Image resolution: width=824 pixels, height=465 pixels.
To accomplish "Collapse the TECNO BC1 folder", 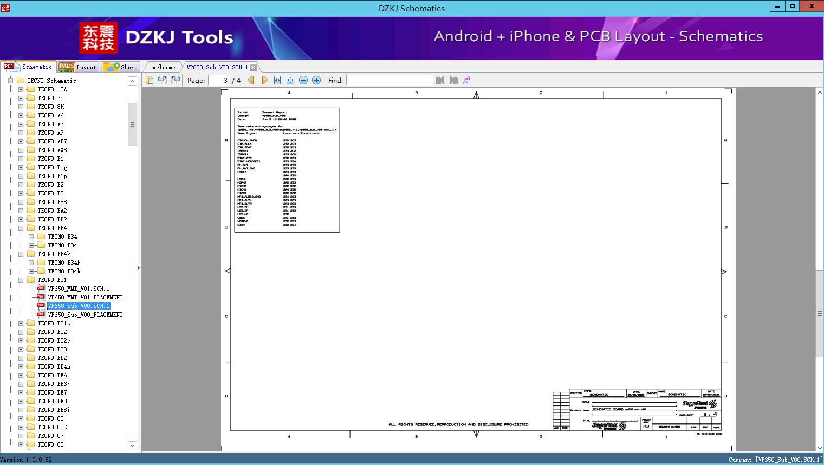I will point(21,280).
